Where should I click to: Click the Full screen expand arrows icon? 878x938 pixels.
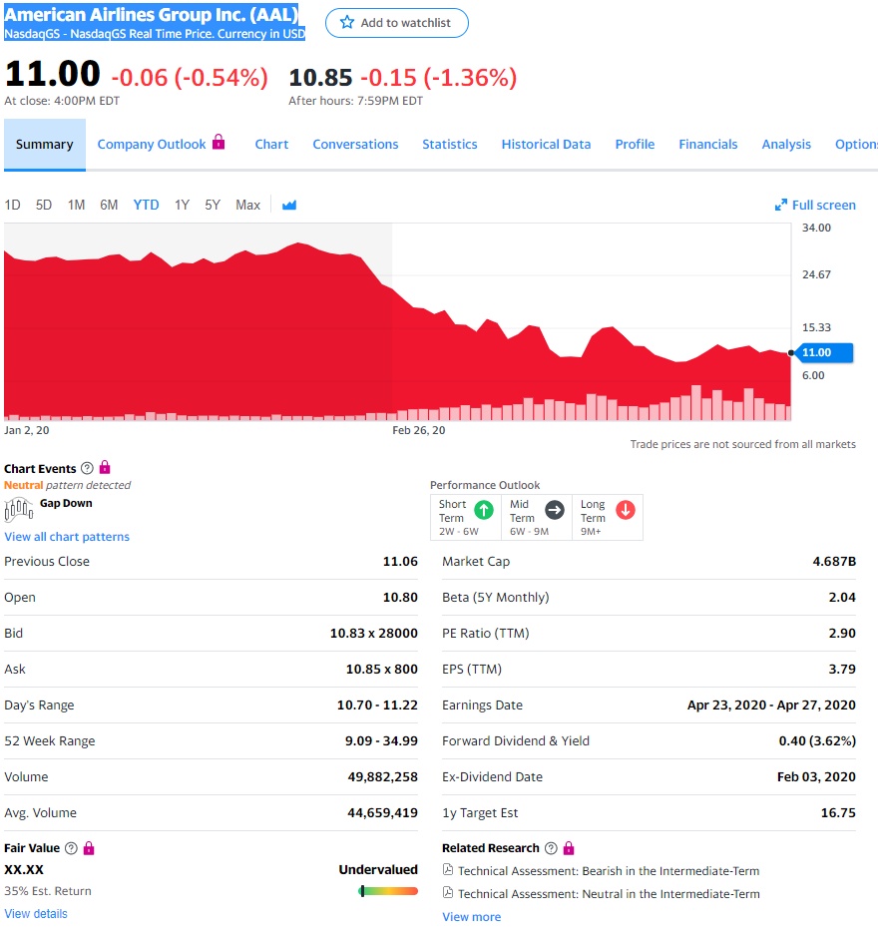pyautogui.click(x=781, y=206)
